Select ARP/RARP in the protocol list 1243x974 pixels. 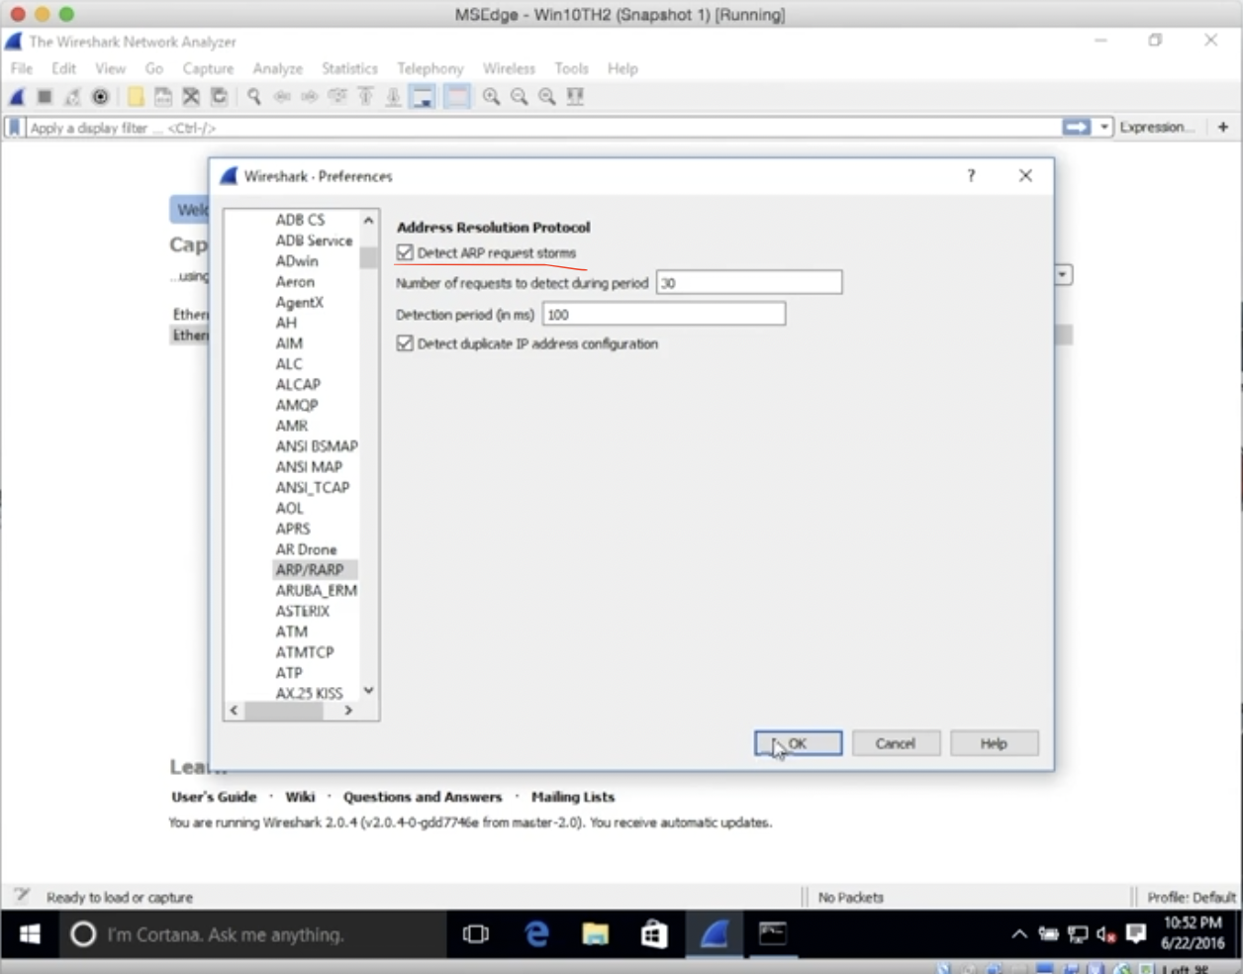coord(310,569)
